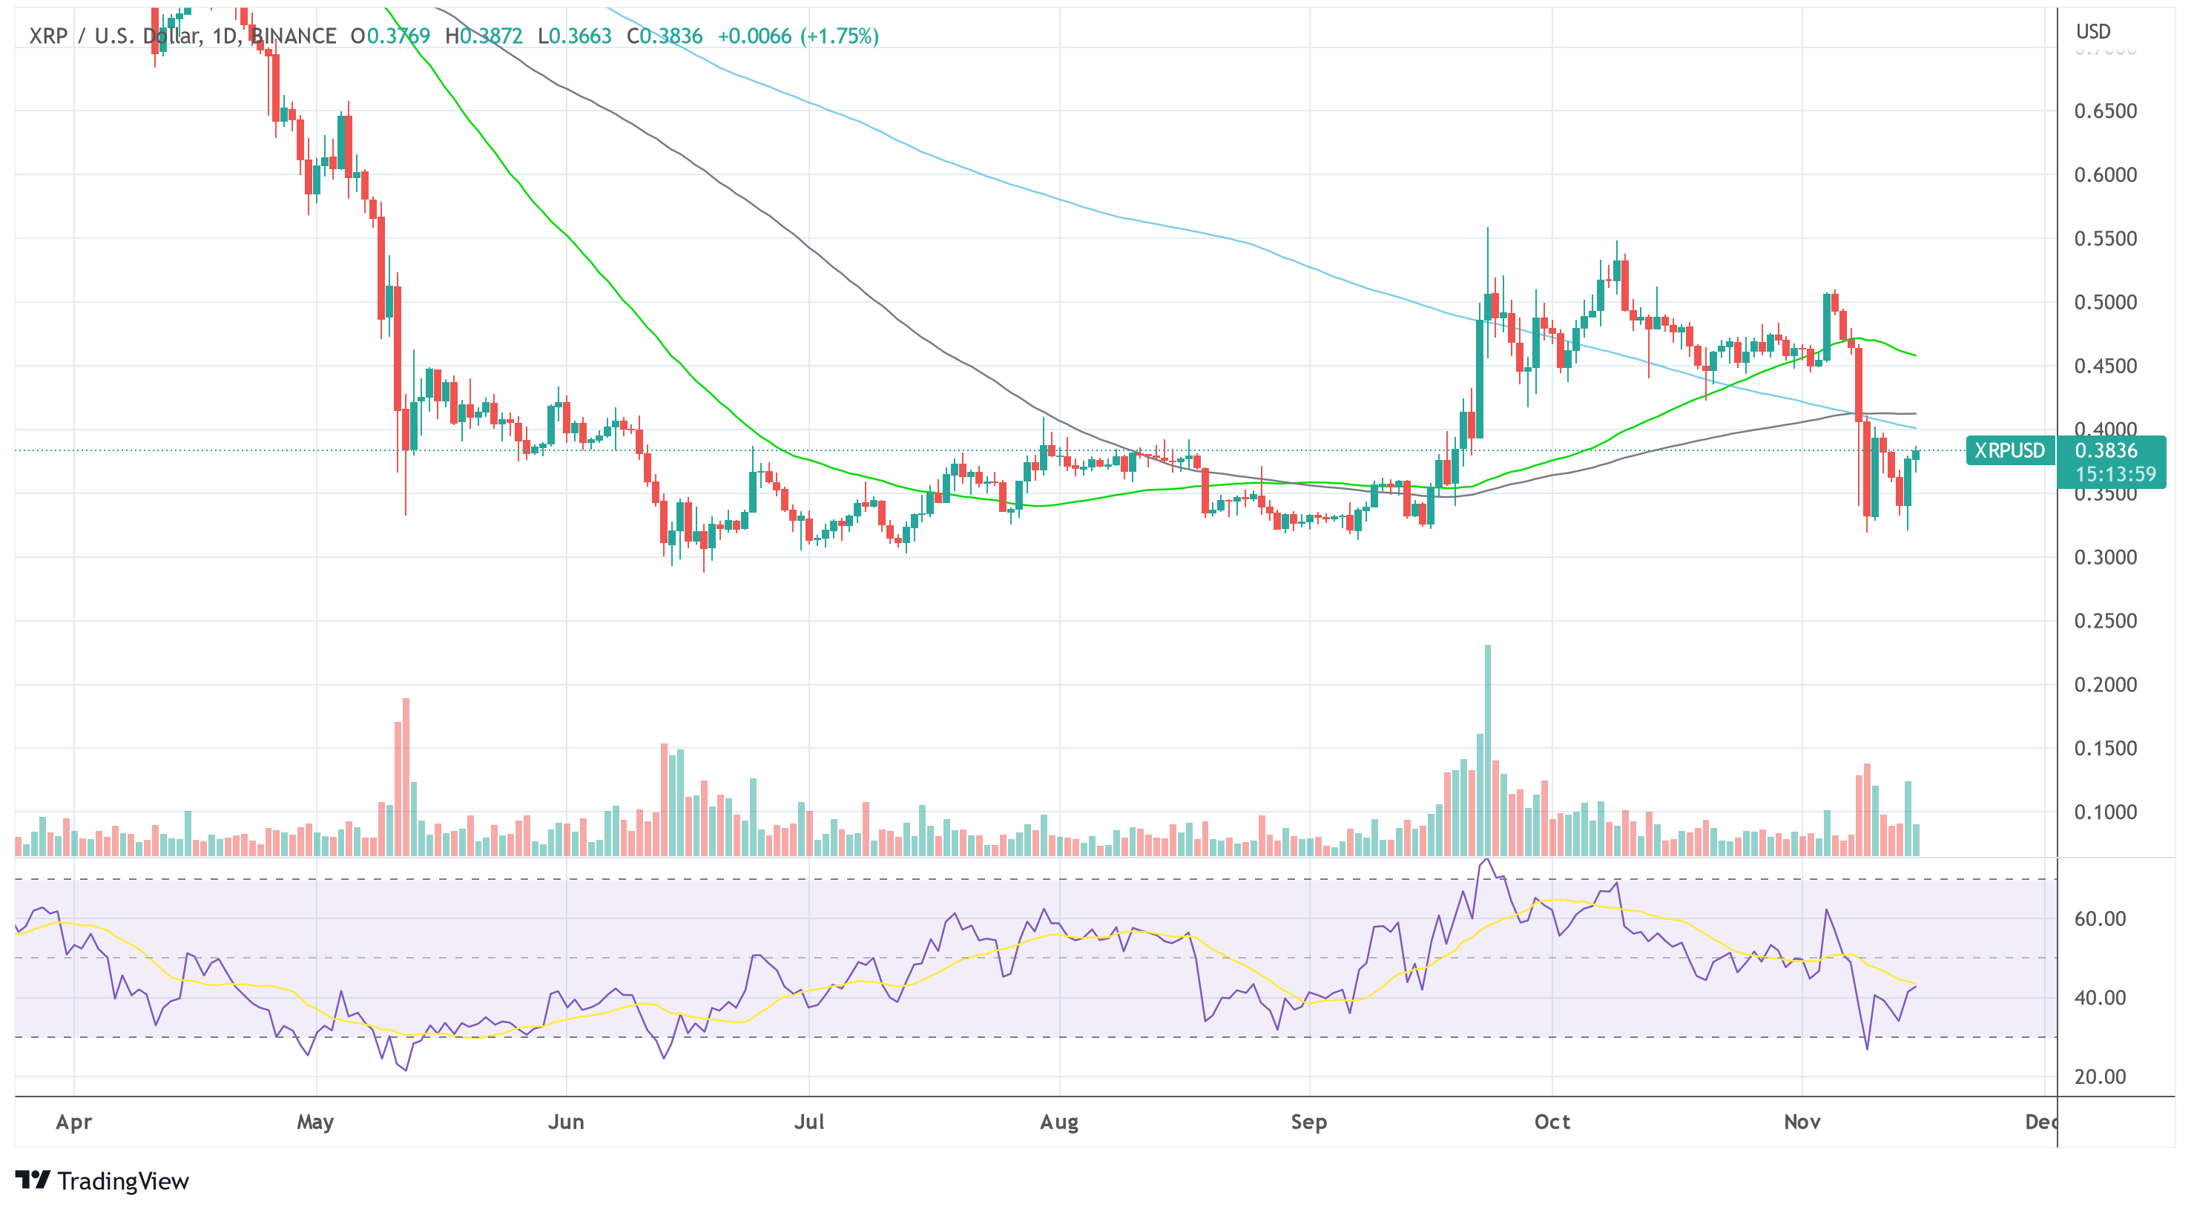The height and width of the screenshot is (1213, 2194).
Task: Click the TradingView logo
Action: [x=102, y=1180]
